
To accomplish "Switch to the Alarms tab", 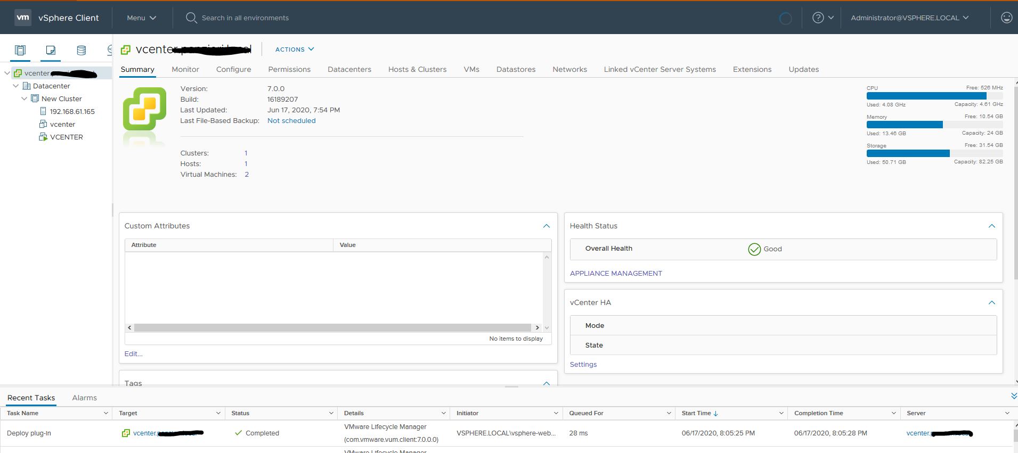I will 84,398.
